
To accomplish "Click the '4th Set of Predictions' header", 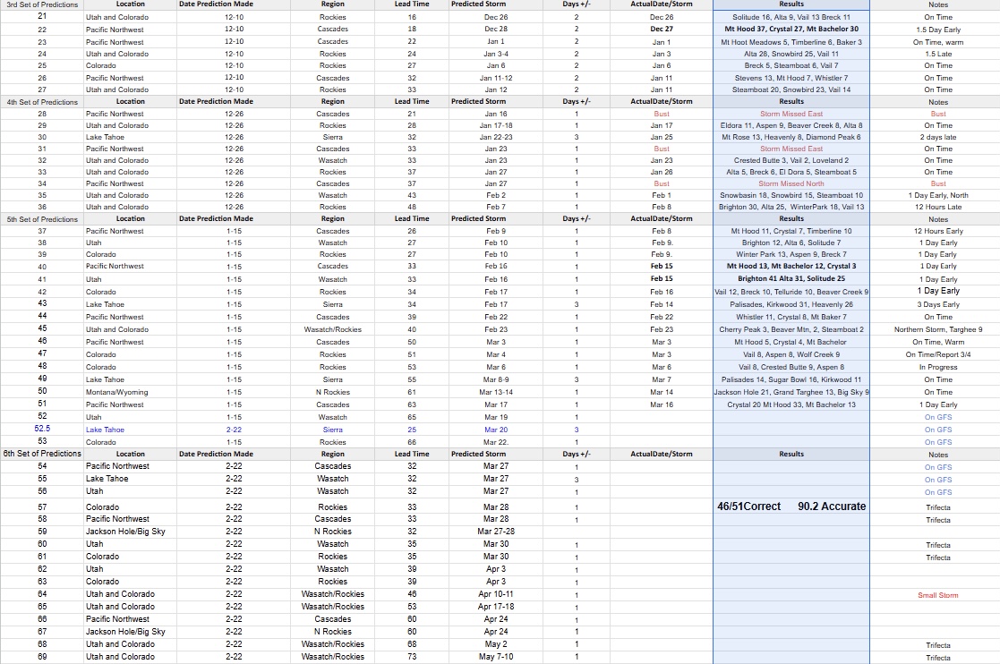I will click(x=42, y=102).
